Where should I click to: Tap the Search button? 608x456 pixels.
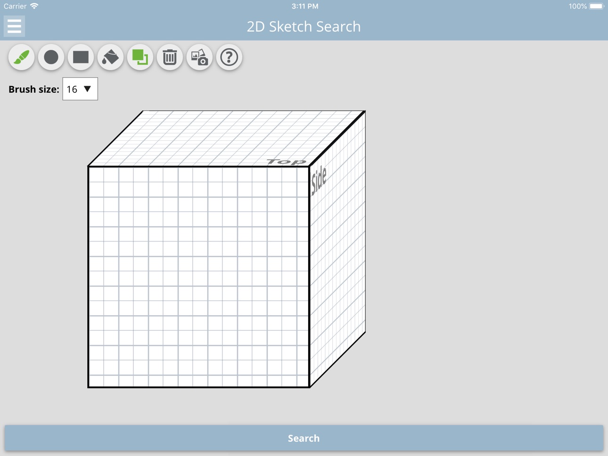(x=304, y=438)
